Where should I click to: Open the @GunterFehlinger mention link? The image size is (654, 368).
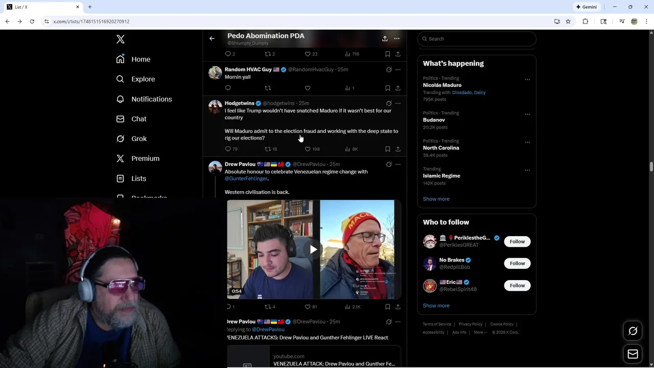coord(246,178)
